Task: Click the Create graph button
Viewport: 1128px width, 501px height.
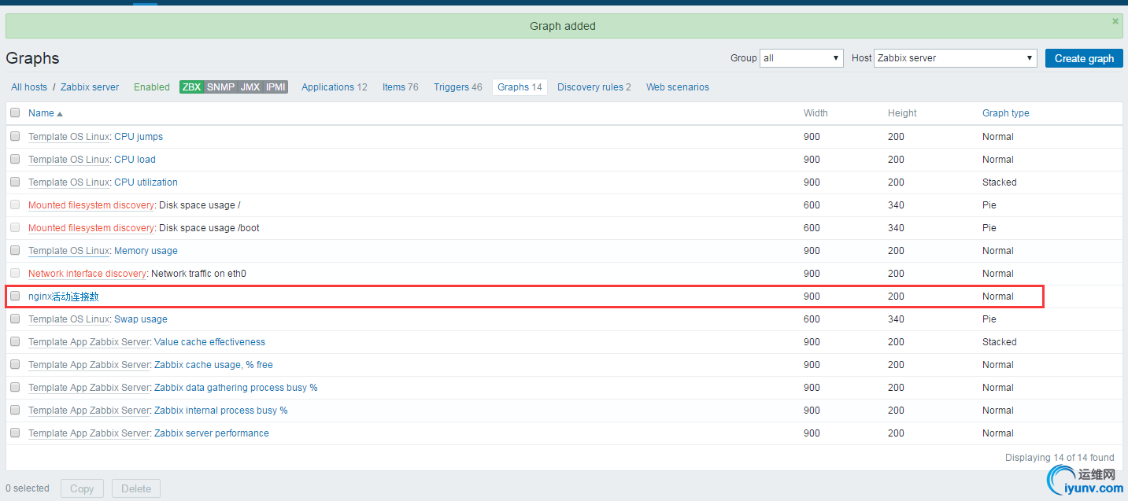Action: [x=1084, y=58]
